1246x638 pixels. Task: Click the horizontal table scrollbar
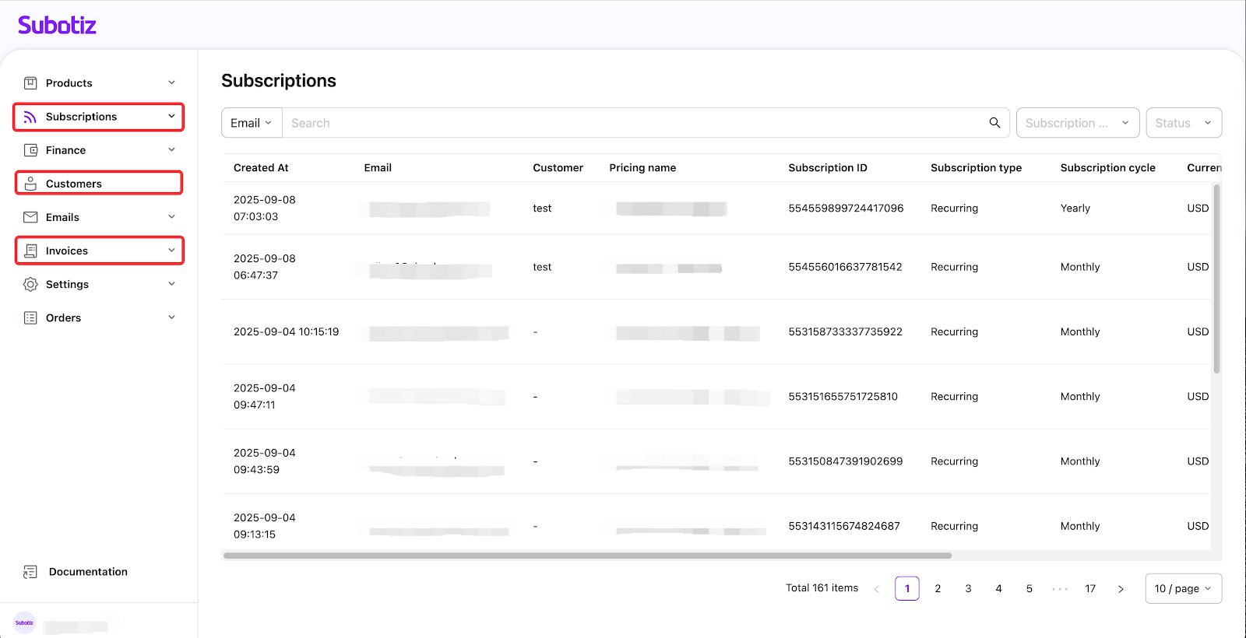pos(587,556)
